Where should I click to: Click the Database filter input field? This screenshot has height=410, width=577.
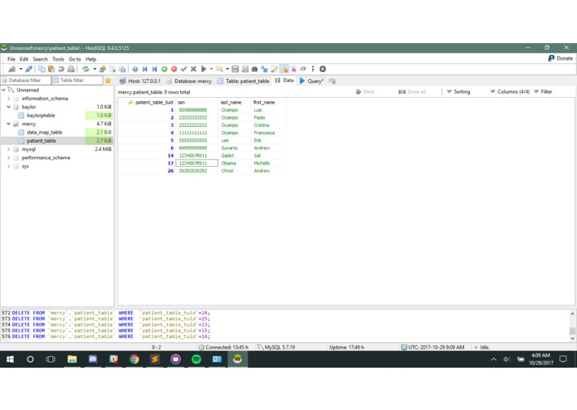point(26,81)
